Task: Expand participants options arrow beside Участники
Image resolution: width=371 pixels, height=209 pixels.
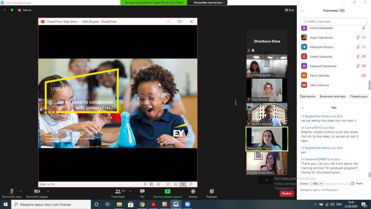Action: point(130,192)
